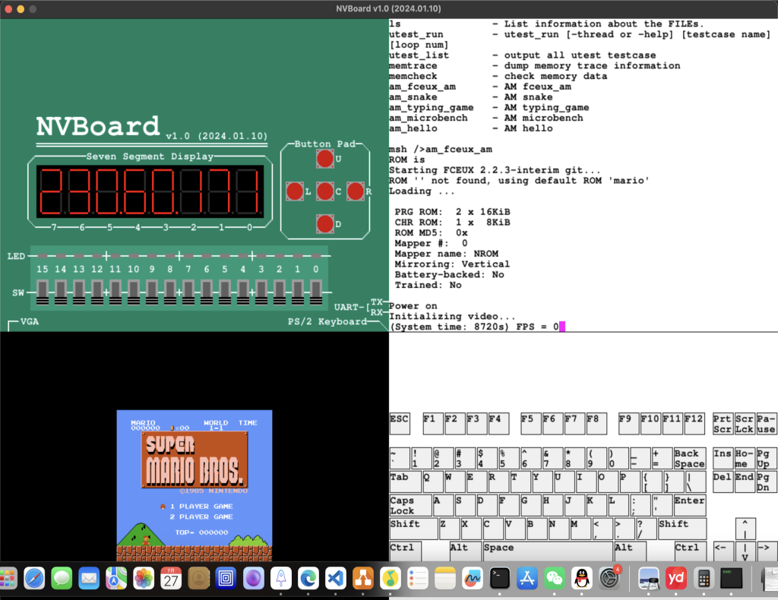Click the F5 key on the virtual keyboard
Viewport: 778px width, 600px height.
point(531,424)
